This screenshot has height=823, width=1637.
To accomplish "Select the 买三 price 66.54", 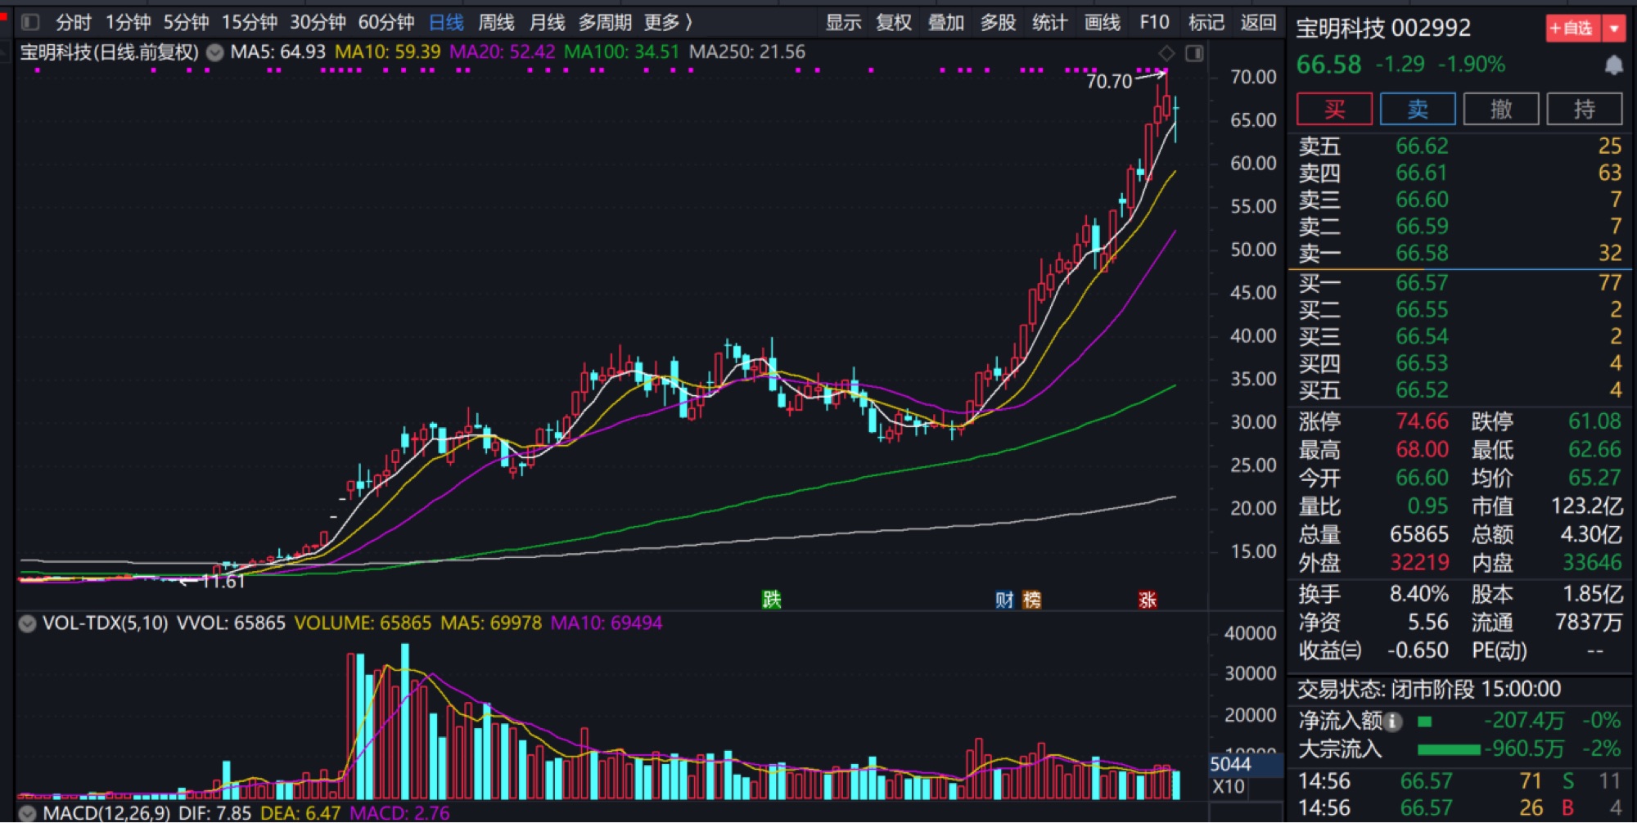I will pyautogui.click(x=1422, y=336).
